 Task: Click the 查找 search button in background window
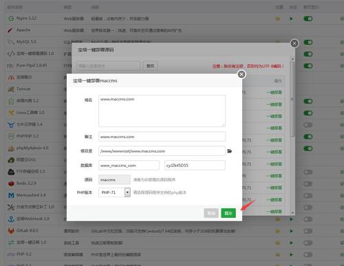click(x=150, y=66)
